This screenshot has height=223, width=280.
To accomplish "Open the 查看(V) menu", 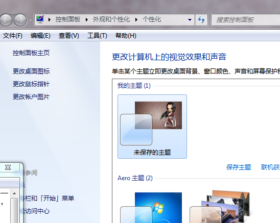I will coord(69,36).
